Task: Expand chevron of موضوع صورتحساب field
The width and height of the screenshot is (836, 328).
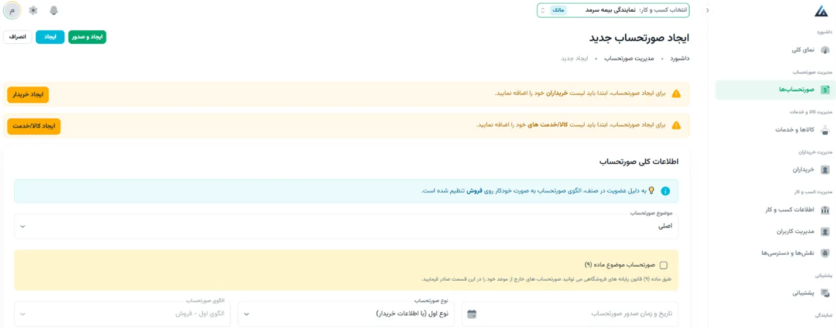Action: click(23, 226)
